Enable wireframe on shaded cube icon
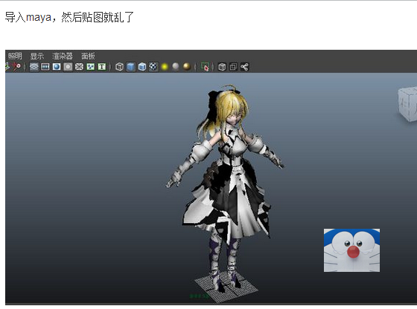The height and width of the screenshot is (309, 417). (x=142, y=67)
